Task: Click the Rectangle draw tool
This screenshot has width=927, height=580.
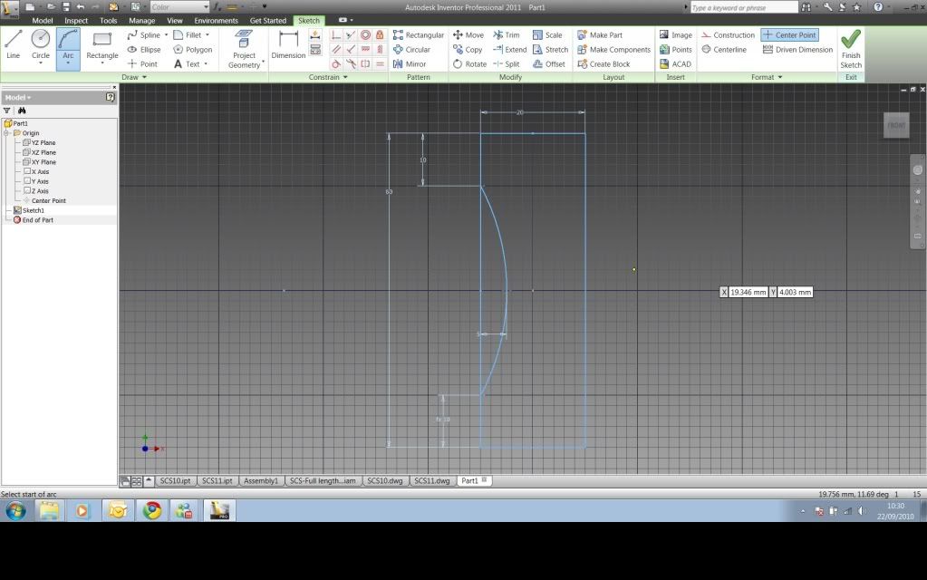Action: point(102,44)
